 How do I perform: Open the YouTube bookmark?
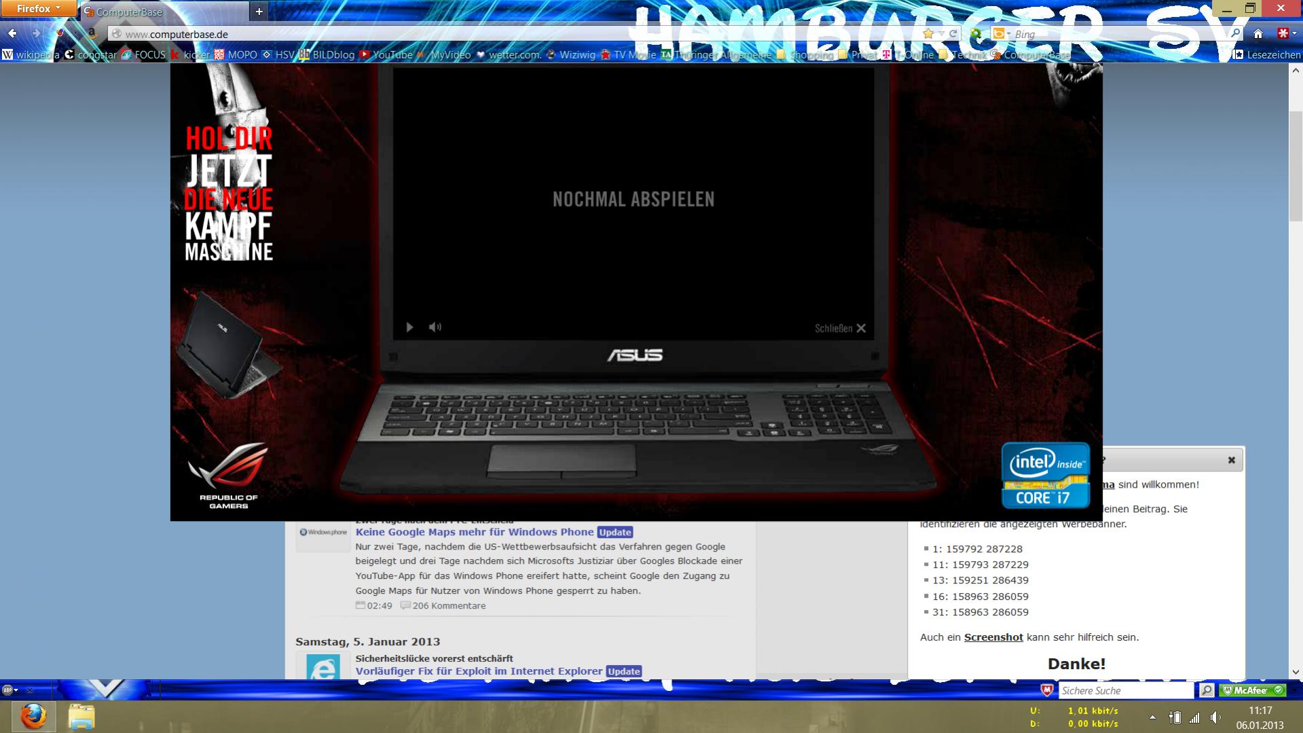[386, 55]
